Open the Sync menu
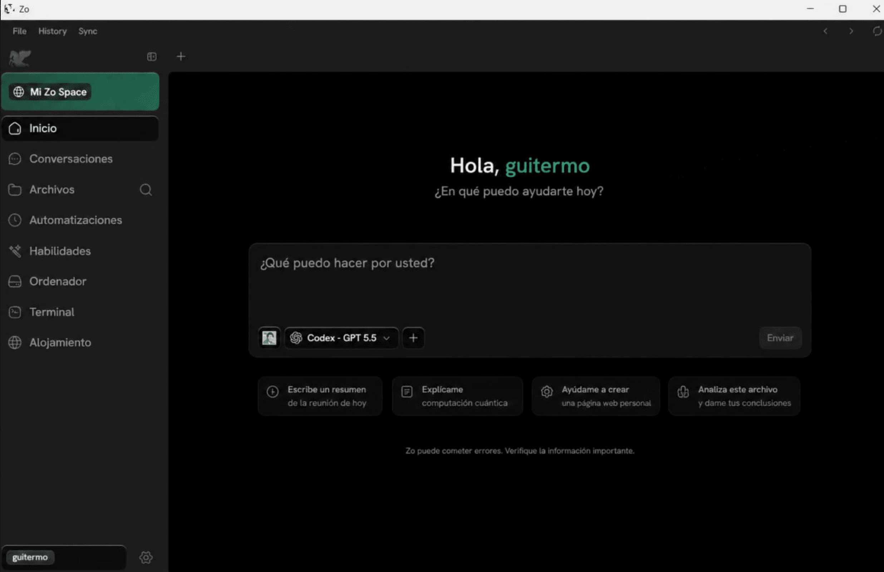884x572 pixels. pyautogui.click(x=88, y=31)
